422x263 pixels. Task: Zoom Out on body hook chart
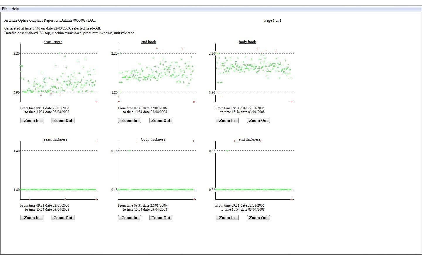tap(258, 120)
